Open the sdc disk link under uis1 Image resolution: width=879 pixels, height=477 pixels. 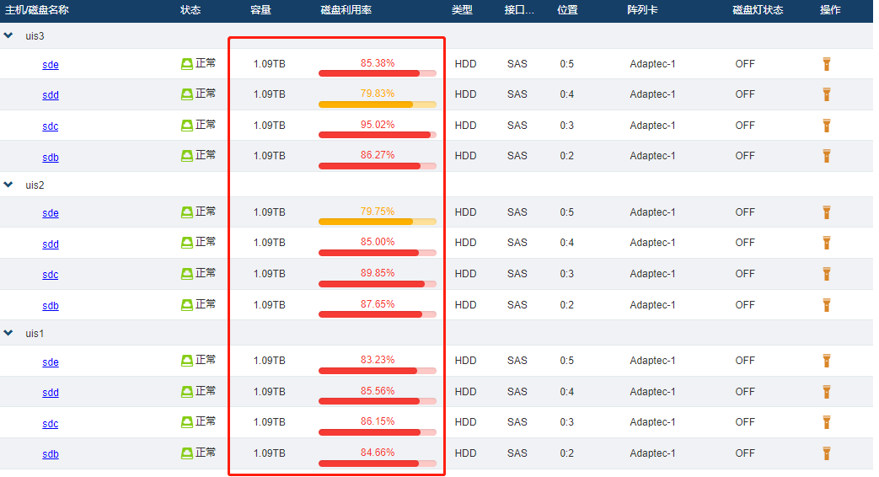coord(51,424)
